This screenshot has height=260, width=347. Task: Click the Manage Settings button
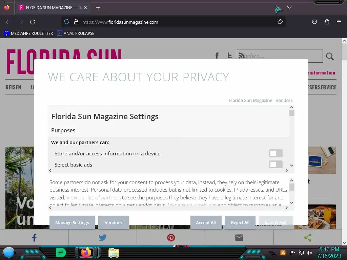coord(72,222)
